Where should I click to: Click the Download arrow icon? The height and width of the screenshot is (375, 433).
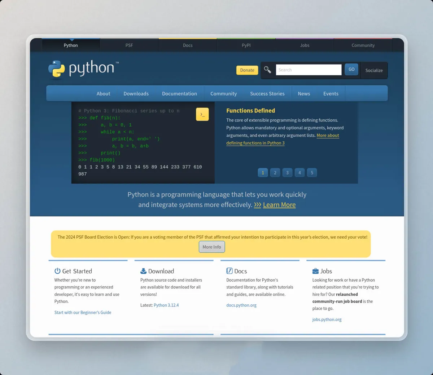(143, 271)
